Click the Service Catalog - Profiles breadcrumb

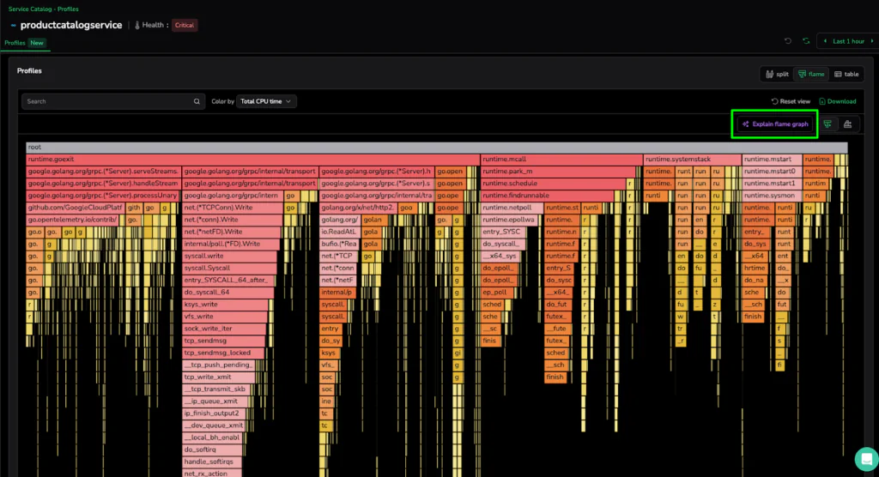pyautogui.click(x=43, y=9)
